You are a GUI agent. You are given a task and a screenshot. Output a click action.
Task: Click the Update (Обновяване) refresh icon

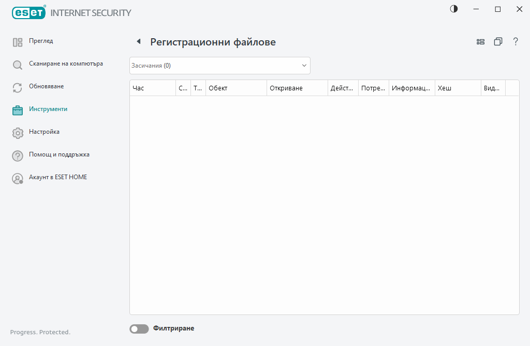pyautogui.click(x=17, y=87)
